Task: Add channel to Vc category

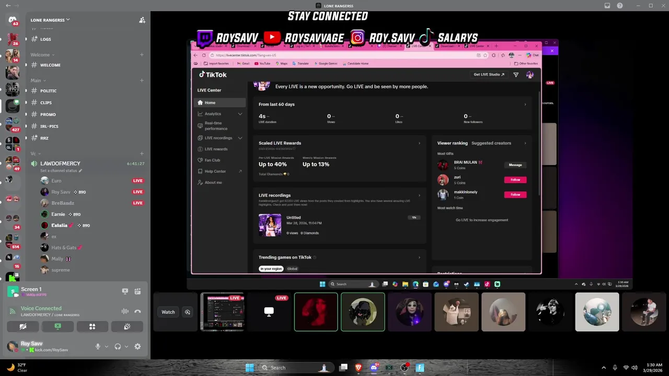Action: pos(142,154)
